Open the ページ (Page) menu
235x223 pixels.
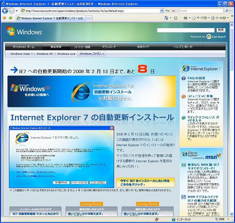[201, 18]
